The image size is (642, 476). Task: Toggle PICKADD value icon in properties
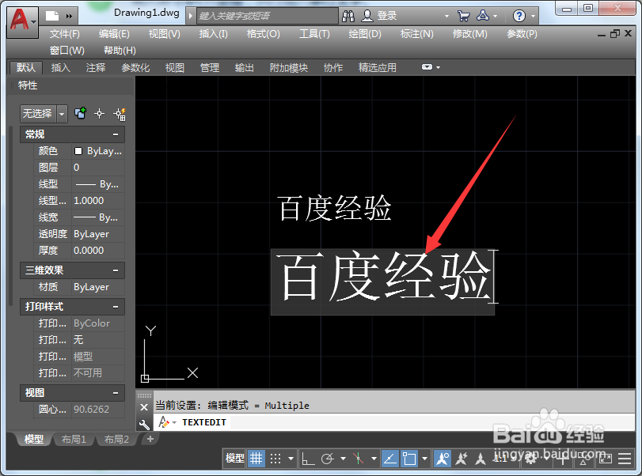(80, 113)
